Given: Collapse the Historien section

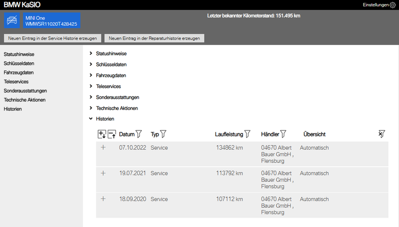Looking at the screenshot, I should tap(91, 118).
